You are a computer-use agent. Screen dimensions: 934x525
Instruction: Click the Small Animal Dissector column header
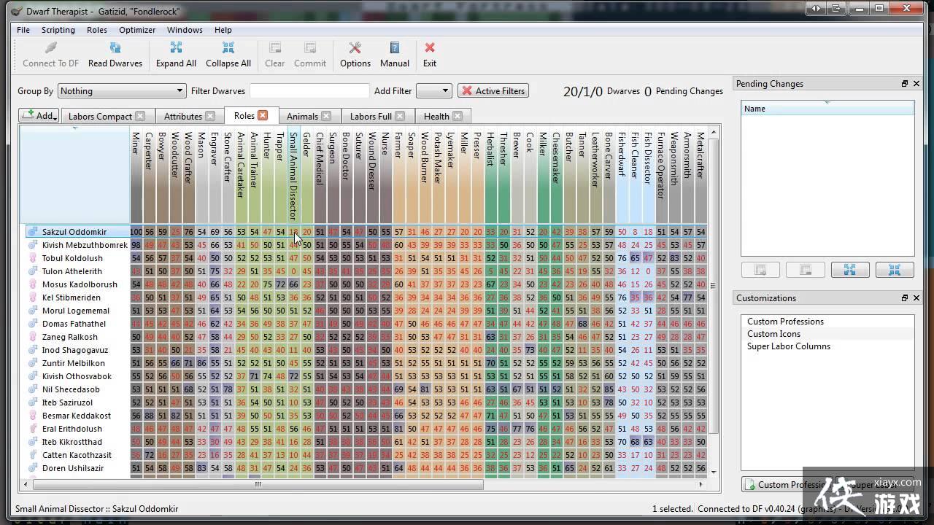[x=293, y=176]
